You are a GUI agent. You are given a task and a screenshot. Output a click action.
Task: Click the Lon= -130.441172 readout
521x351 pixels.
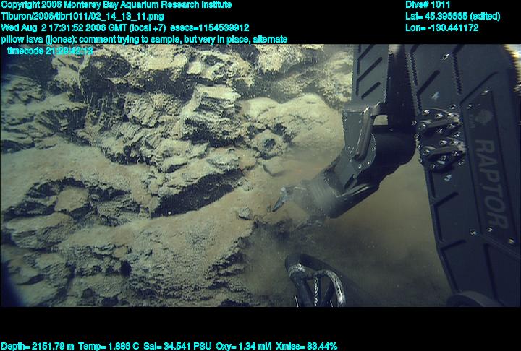click(x=442, y=27)
